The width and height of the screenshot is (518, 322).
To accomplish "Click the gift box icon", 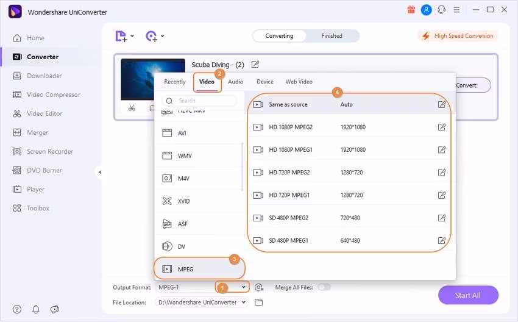I will [411, 10].
